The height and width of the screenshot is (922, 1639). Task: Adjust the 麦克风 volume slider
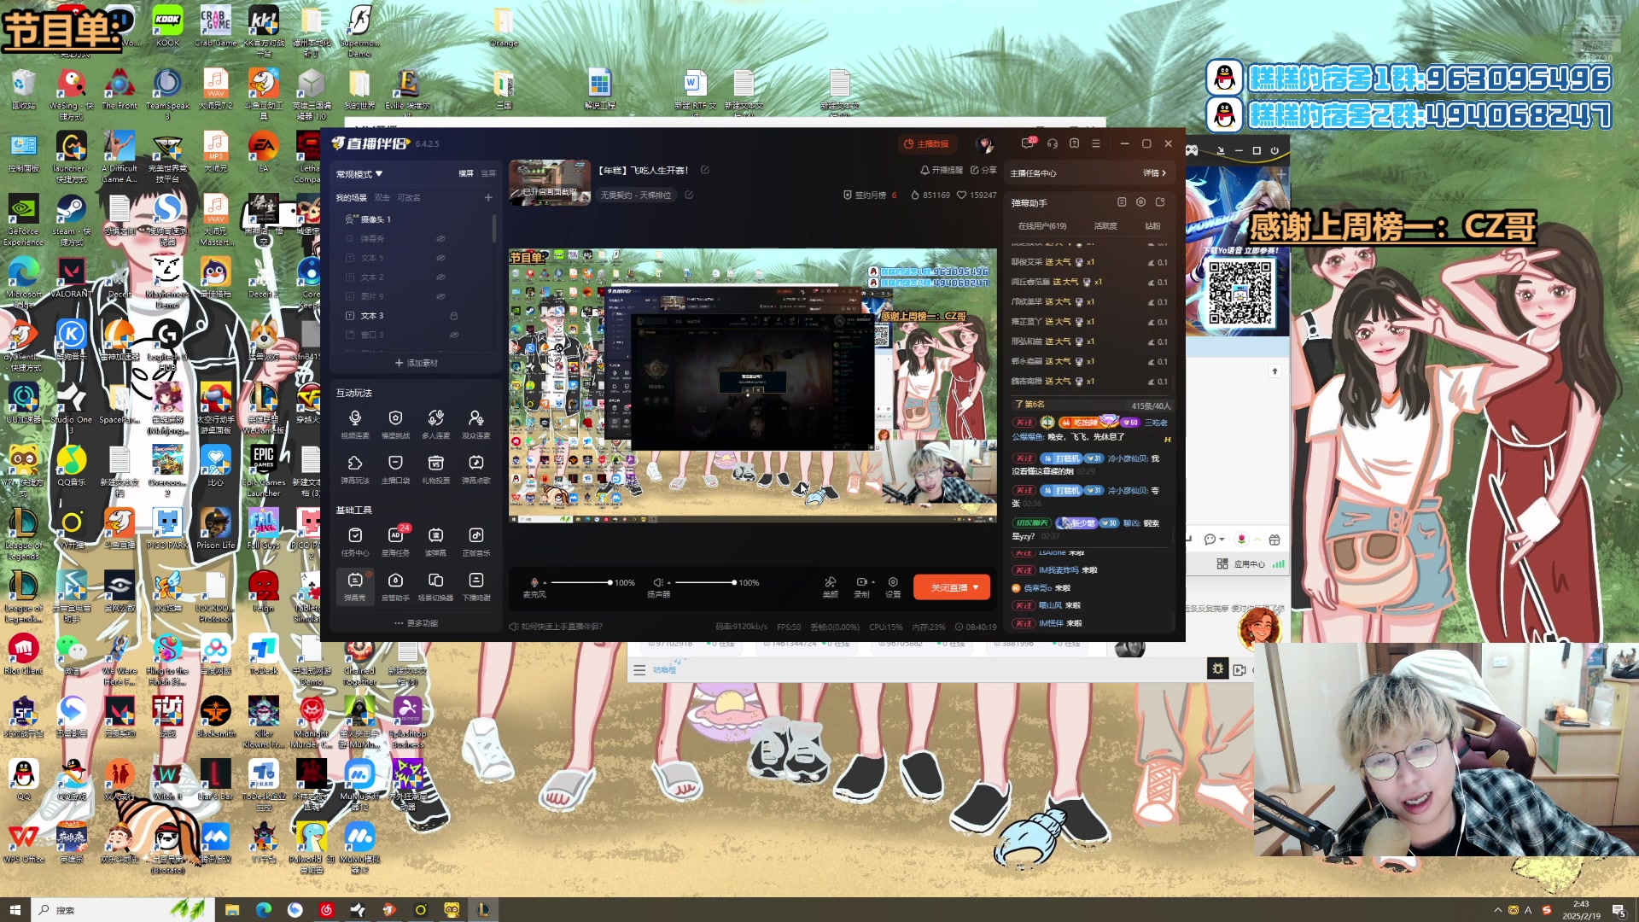pos(581,583)
